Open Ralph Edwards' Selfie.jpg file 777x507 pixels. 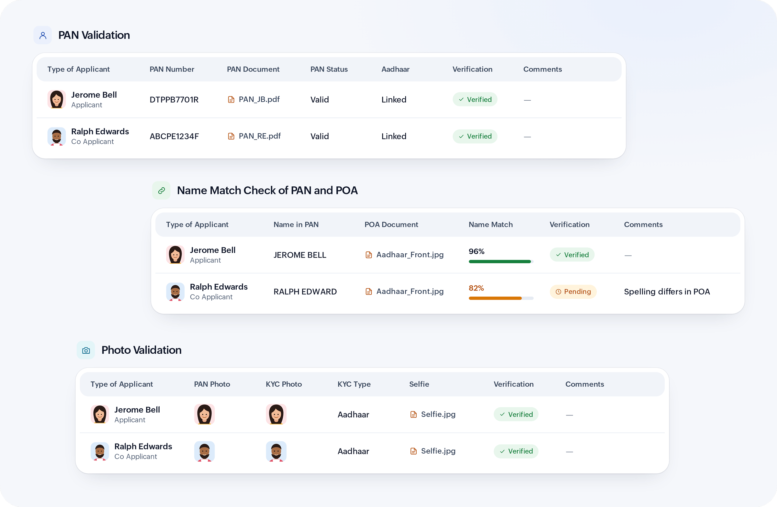point(433,451)
